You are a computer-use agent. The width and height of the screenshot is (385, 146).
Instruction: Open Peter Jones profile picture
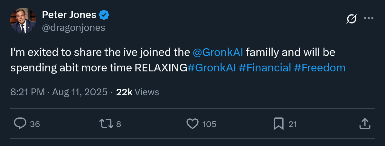(23, 21)
